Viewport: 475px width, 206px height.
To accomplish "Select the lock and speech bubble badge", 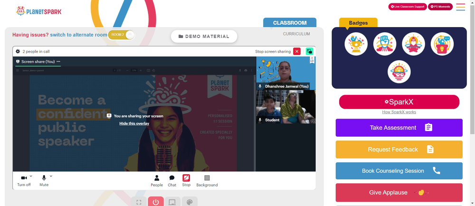I will click(x=442, y=44).
